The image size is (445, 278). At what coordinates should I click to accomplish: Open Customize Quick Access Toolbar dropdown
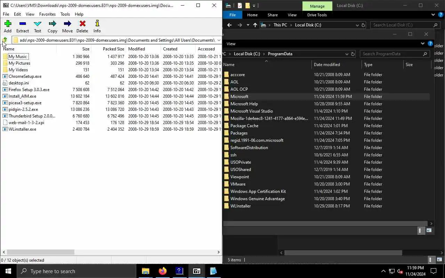point(254,6)
